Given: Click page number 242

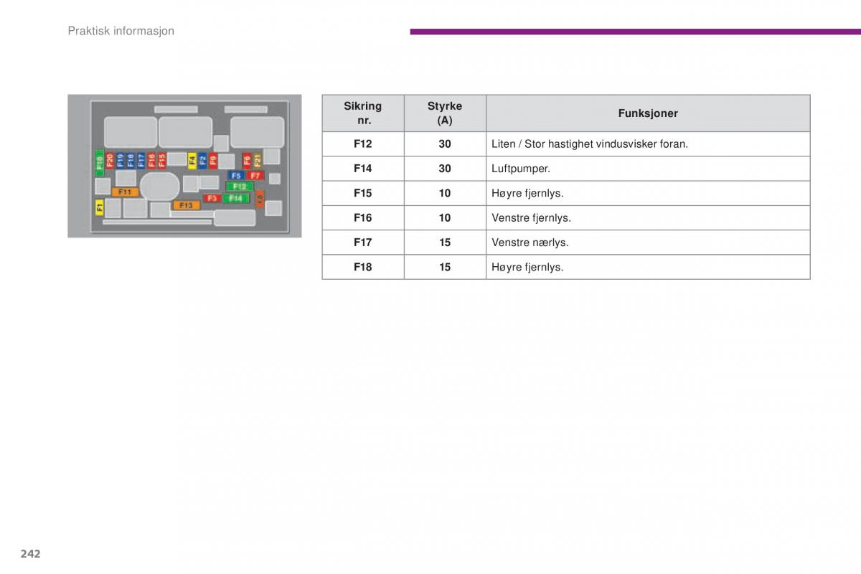Looking at the screenshot, I should [x=30, y=553].
